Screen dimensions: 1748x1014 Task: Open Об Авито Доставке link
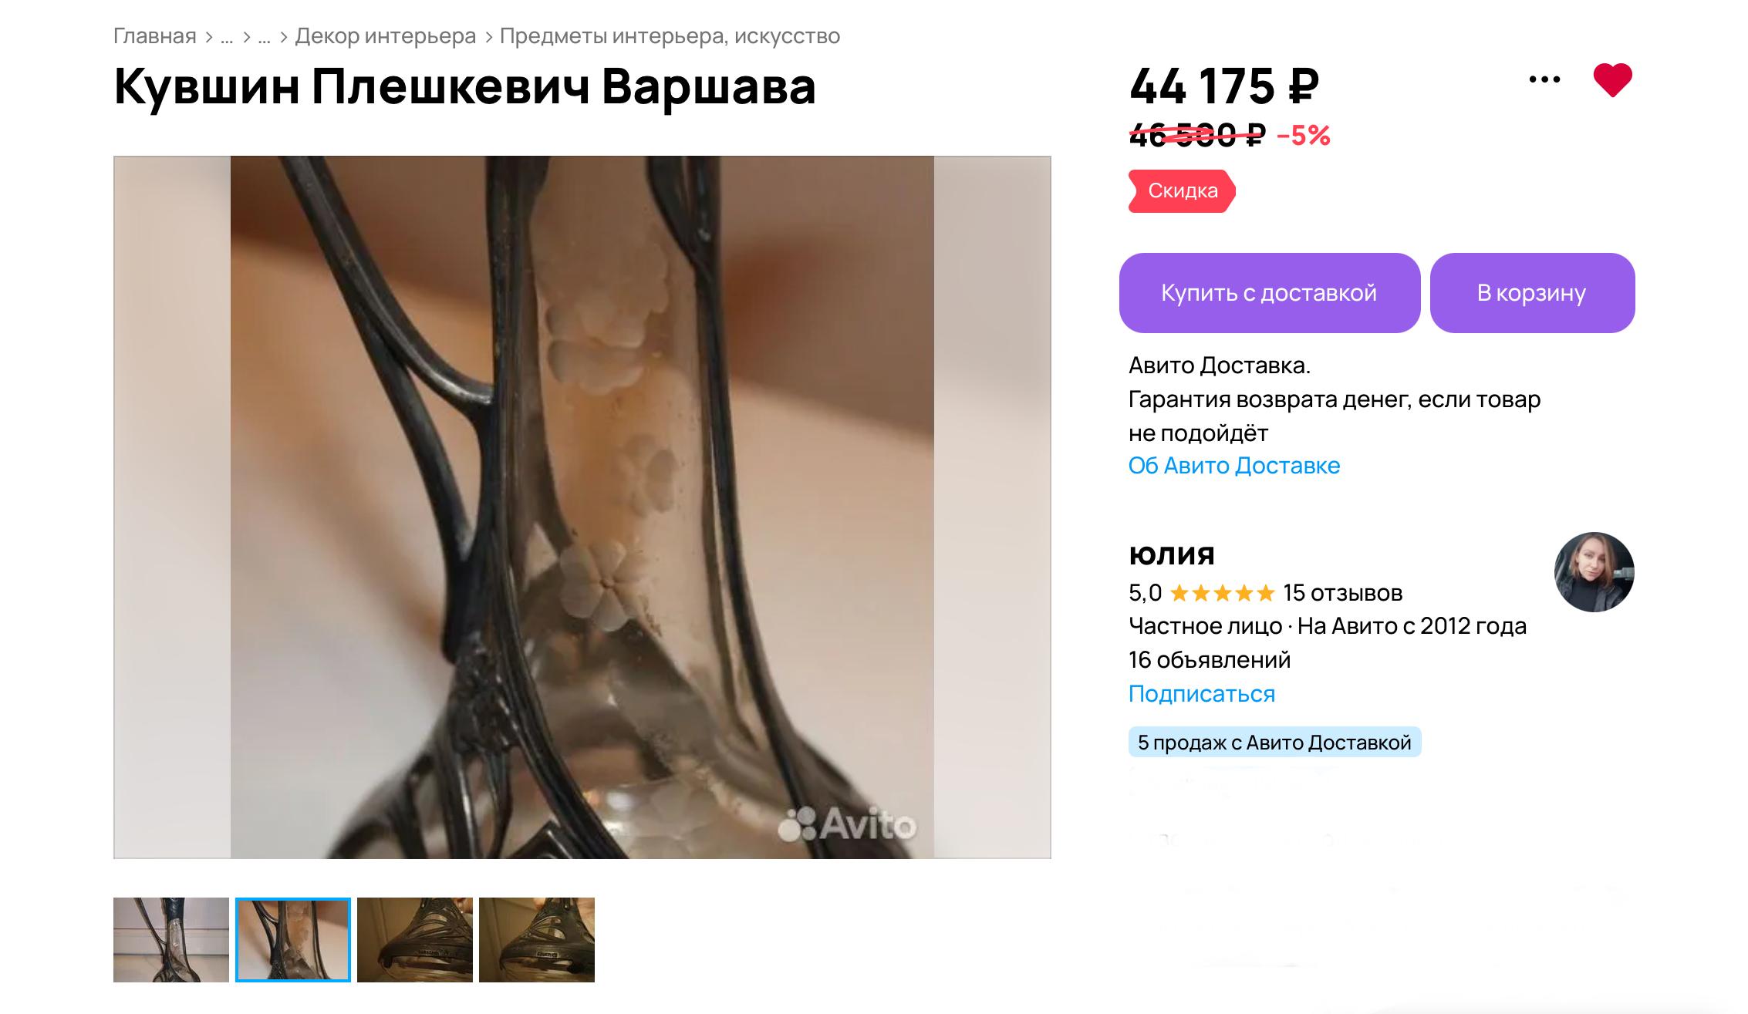[x=1234, y=466]
